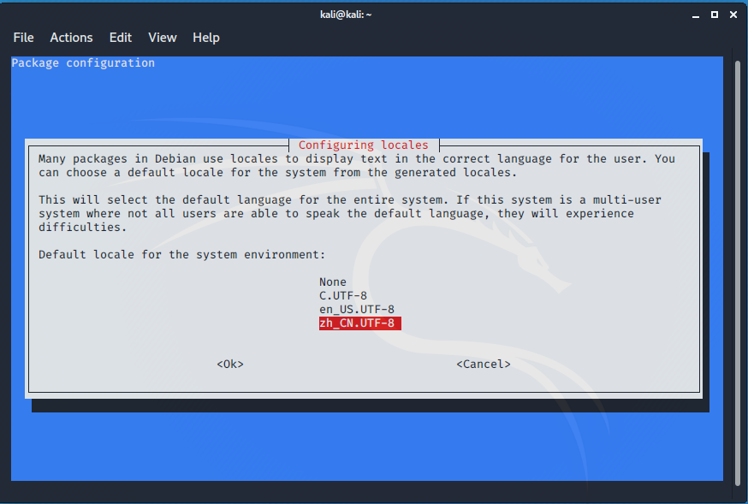Select the None locale option

[x=333, y=282]
